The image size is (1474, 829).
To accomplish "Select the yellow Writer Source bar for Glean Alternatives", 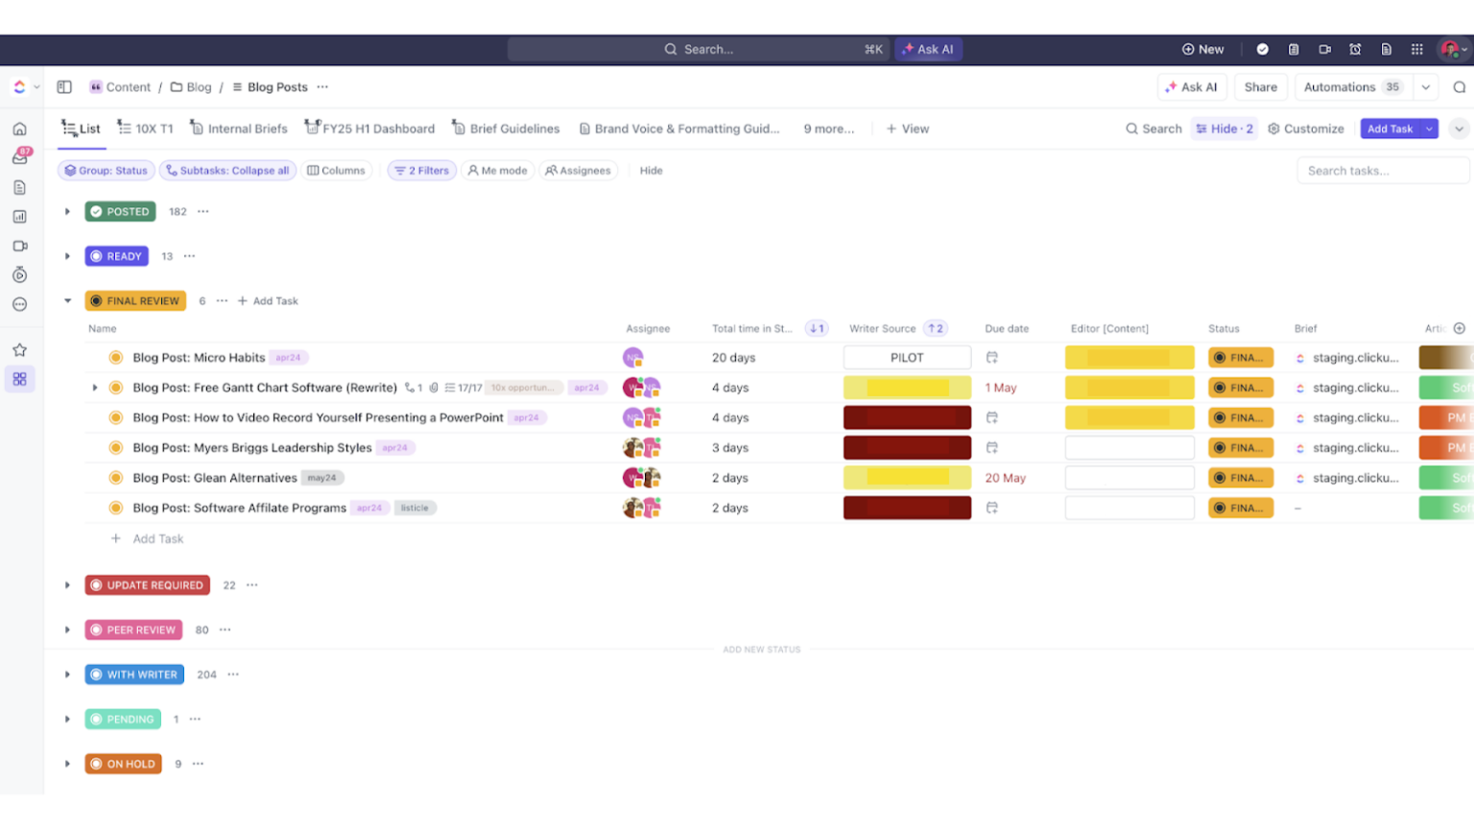I will click(906, 477).
